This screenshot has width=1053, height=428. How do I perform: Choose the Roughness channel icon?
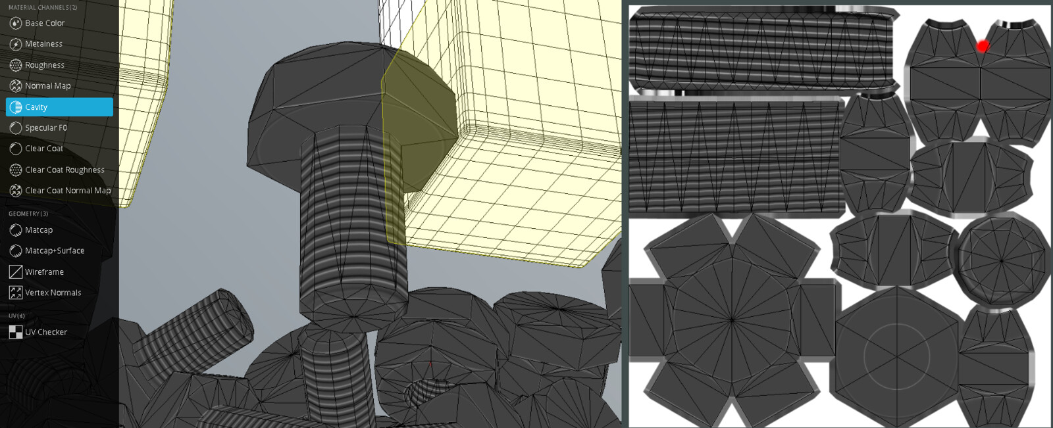click(16, 65)
